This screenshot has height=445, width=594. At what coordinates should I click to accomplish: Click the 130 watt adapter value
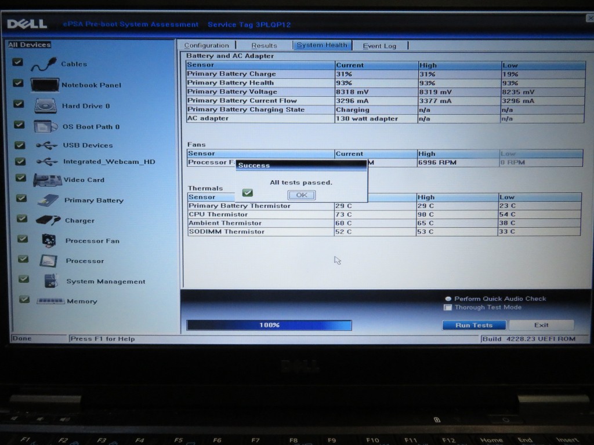click(x=367, y=118)
